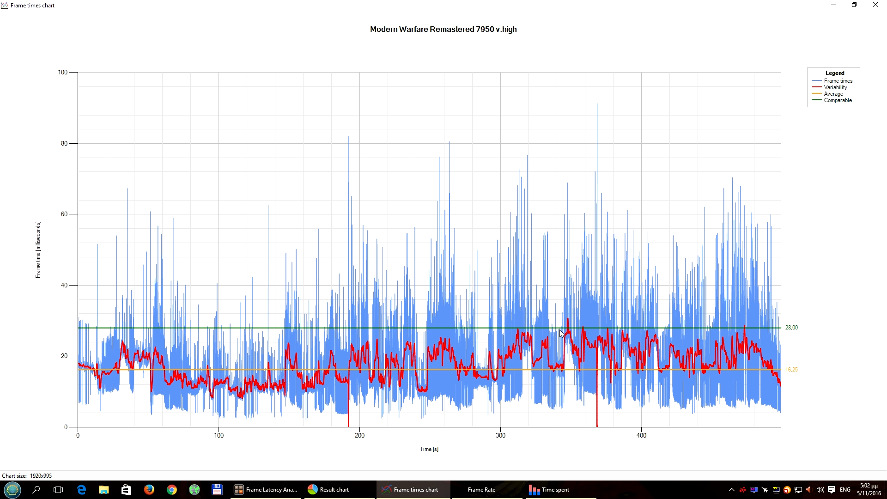Launch Firefox from taskbar
Image resolution: width=887 pixels, height=499 pixels.
(149, 490)
